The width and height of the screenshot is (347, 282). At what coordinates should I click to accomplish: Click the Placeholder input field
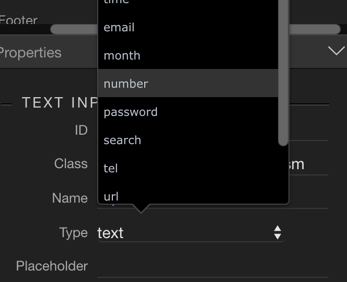click(213, 267)
